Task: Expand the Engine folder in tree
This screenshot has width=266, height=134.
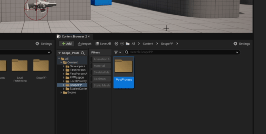Action: 61,93
